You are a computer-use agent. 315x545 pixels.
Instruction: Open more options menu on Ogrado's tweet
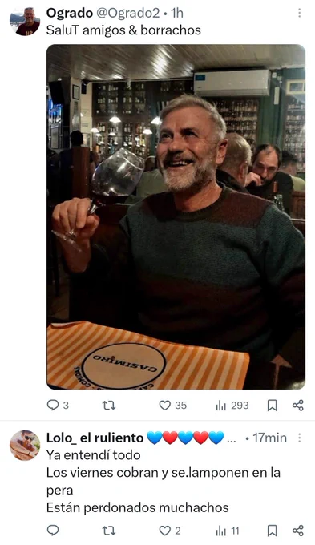tap(299, 13)
